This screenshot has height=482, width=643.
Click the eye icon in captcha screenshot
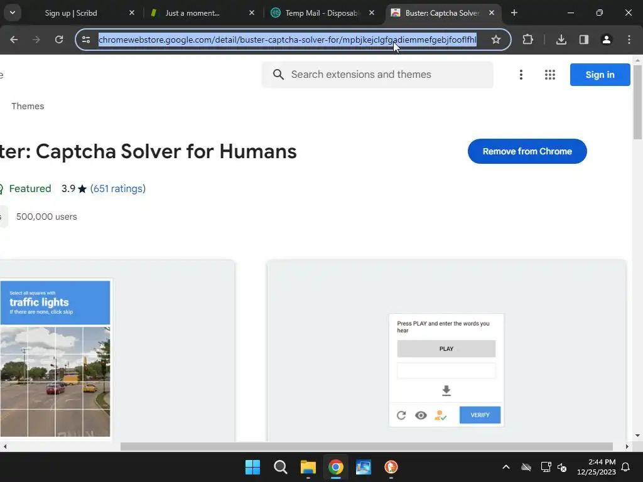pos(421,415)
